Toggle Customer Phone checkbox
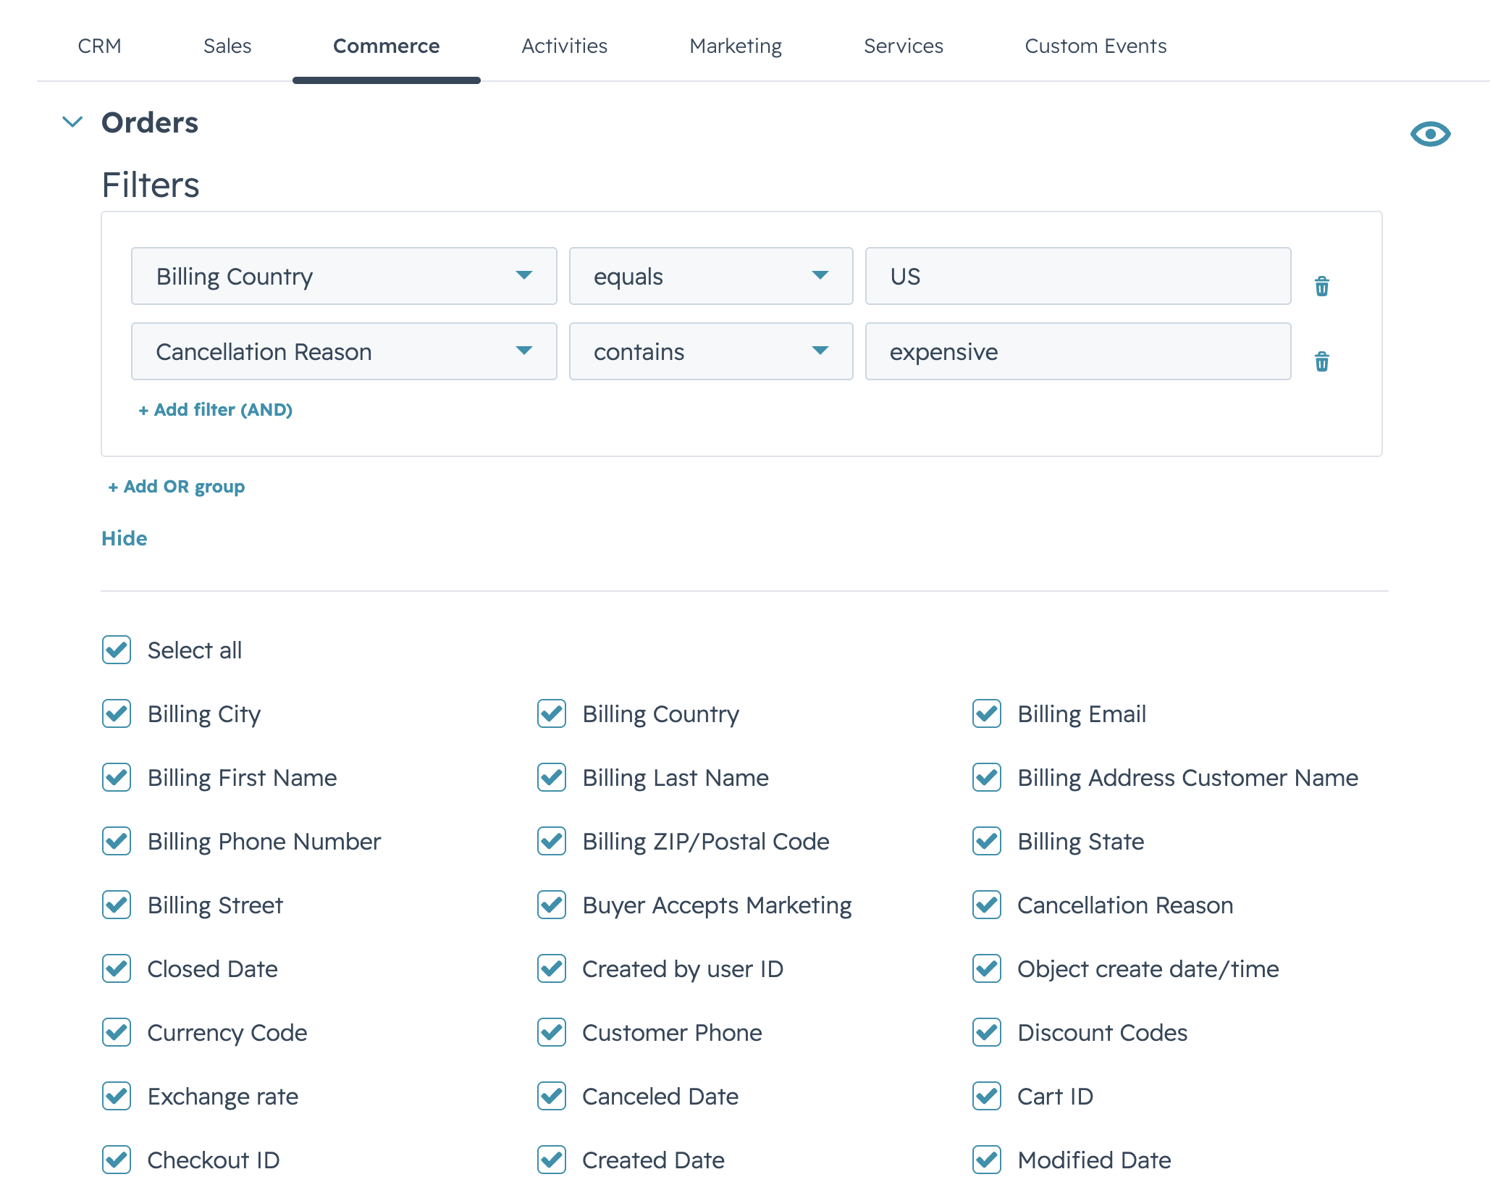 tap(552, 1032)
